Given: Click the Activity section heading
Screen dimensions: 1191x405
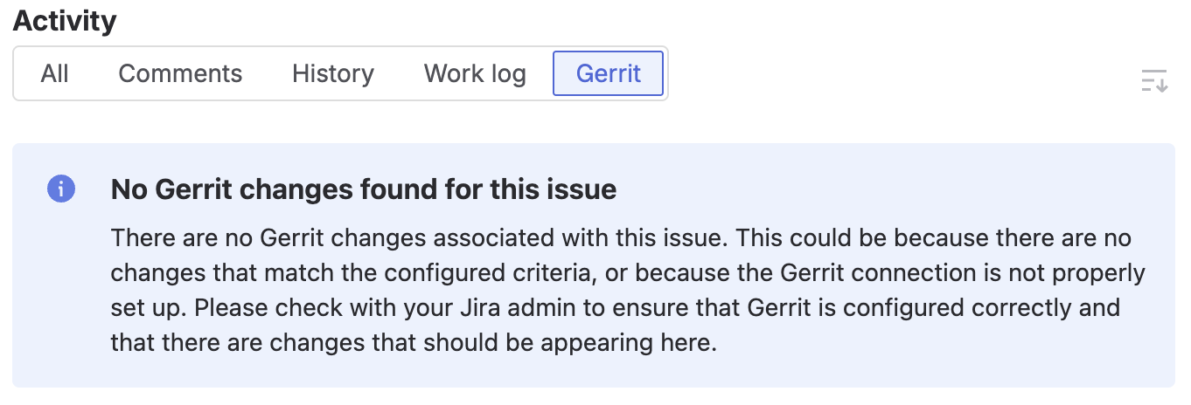Looking at the screenshot, I should pos(65,21).
